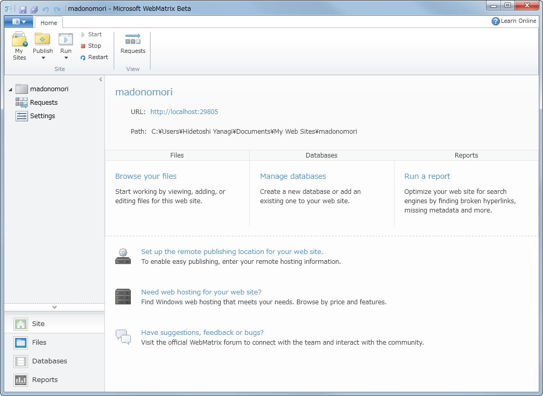Click the Browse your files link
Screen dimensions: 543x396
146,176
